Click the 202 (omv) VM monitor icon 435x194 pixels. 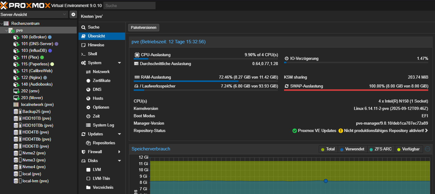tap(16, 91)
